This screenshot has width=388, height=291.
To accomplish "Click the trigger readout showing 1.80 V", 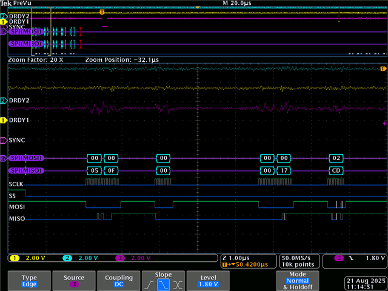I will point(355,261).
